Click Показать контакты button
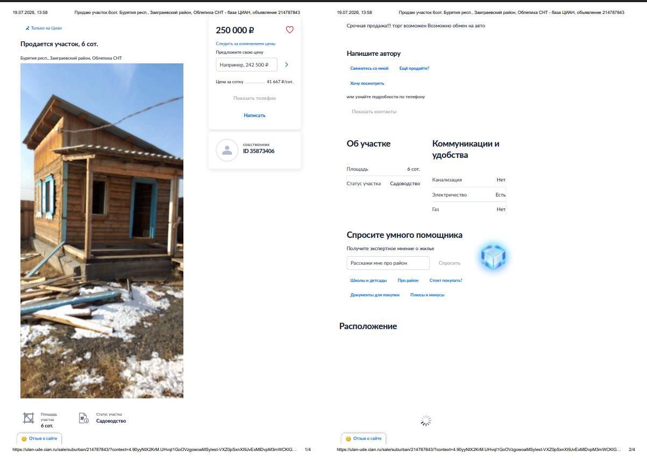Image resolution: width=647 pixels, height=458 pixels. click(374, 112)
